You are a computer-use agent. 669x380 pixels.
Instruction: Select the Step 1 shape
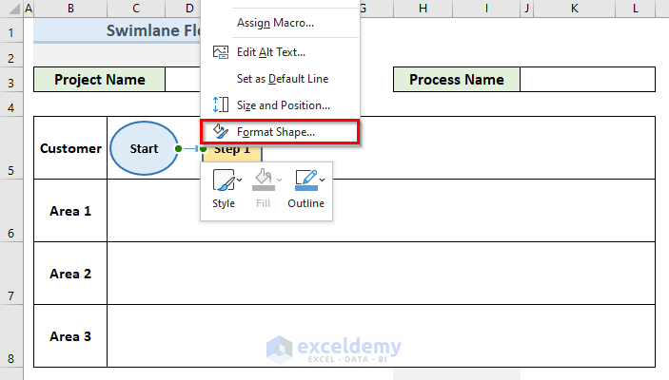(233, 150)
